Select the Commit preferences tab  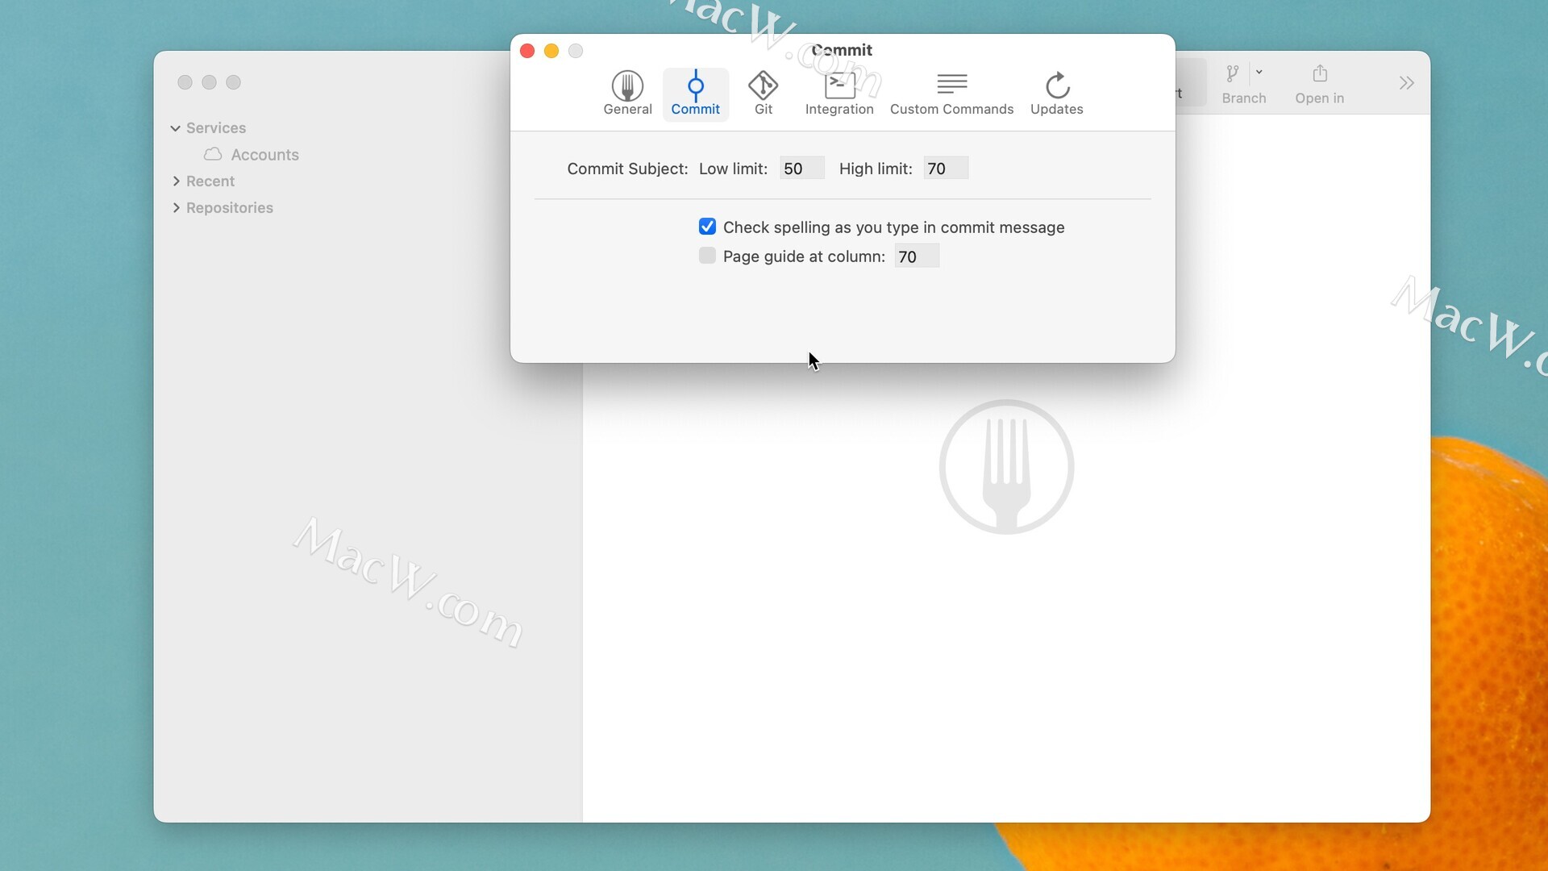pyautogui.click(x=695, y=94)
